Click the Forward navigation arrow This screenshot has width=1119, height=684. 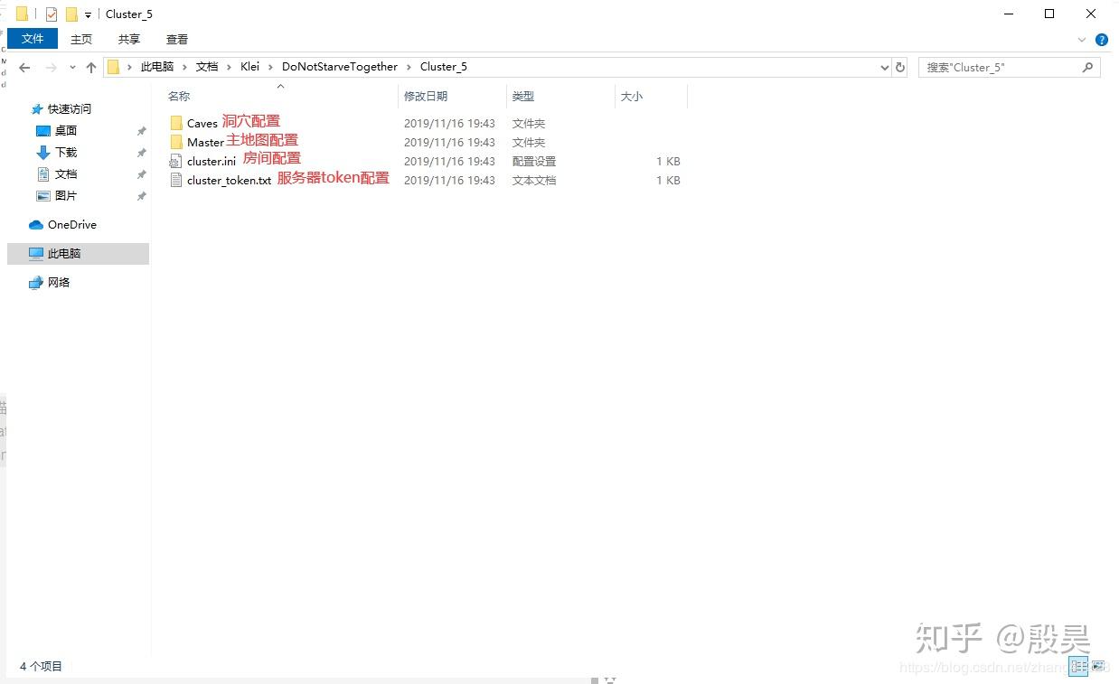52,68
